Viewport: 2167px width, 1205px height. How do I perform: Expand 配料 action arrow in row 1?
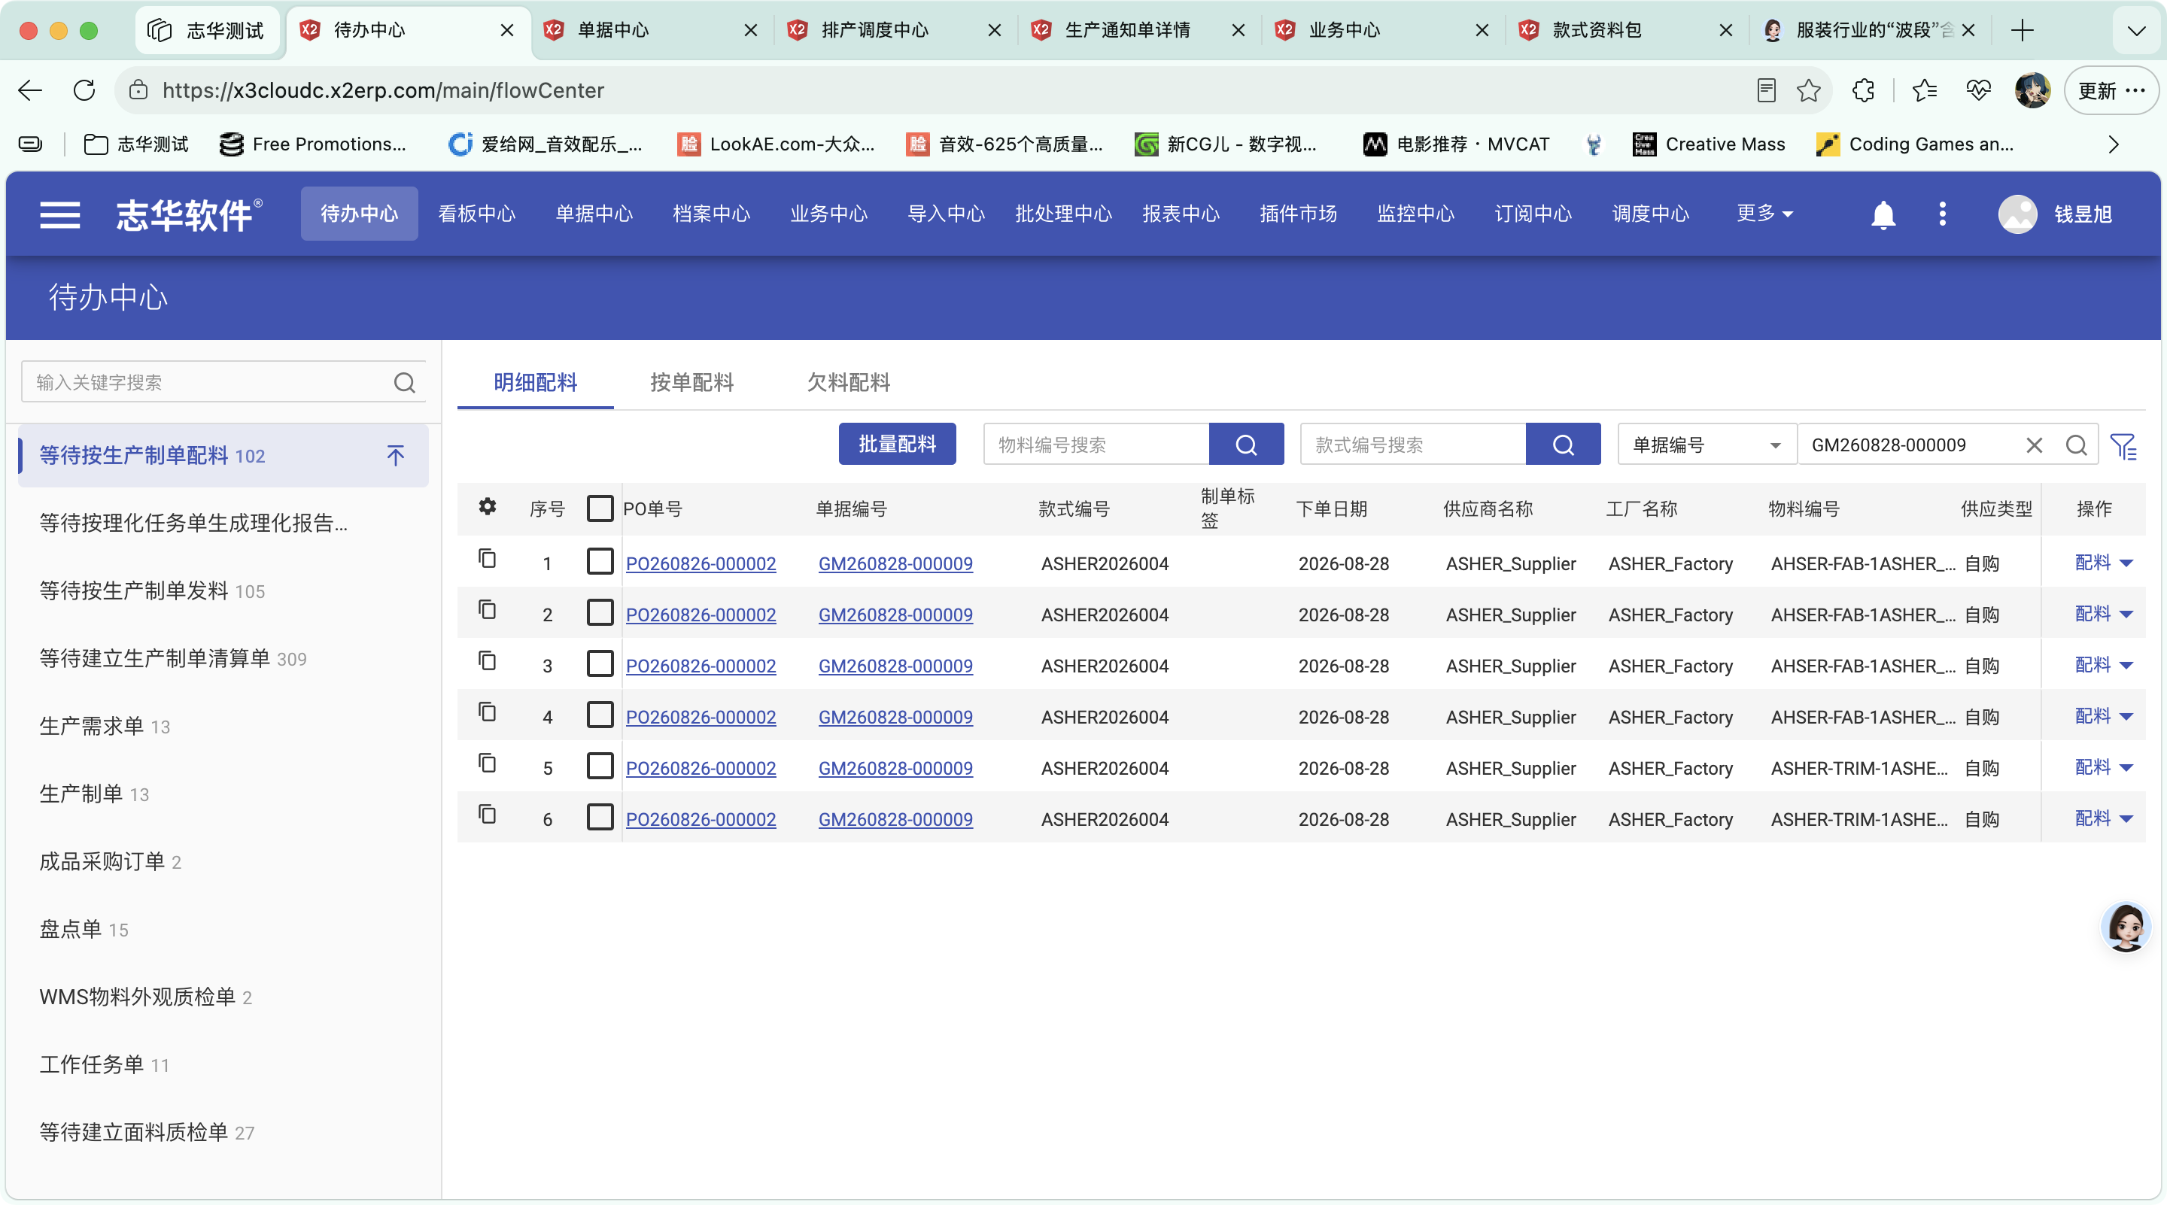coord(2126,563)
